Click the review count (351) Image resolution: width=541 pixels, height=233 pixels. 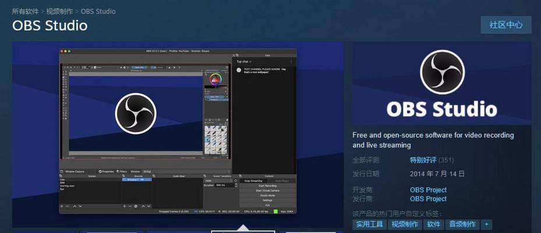point(445,160)
